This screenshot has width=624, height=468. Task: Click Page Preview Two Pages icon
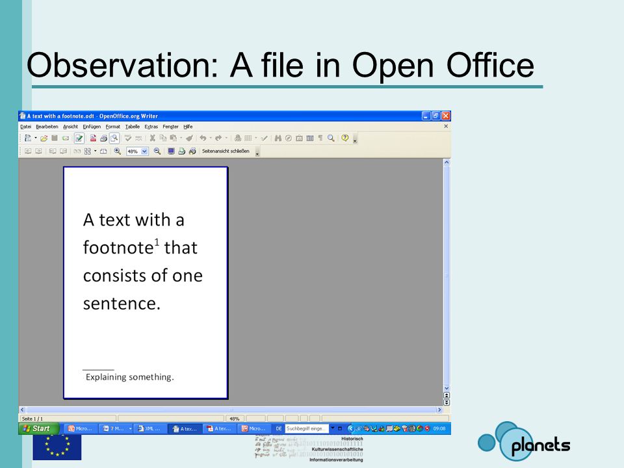point(77,151)
